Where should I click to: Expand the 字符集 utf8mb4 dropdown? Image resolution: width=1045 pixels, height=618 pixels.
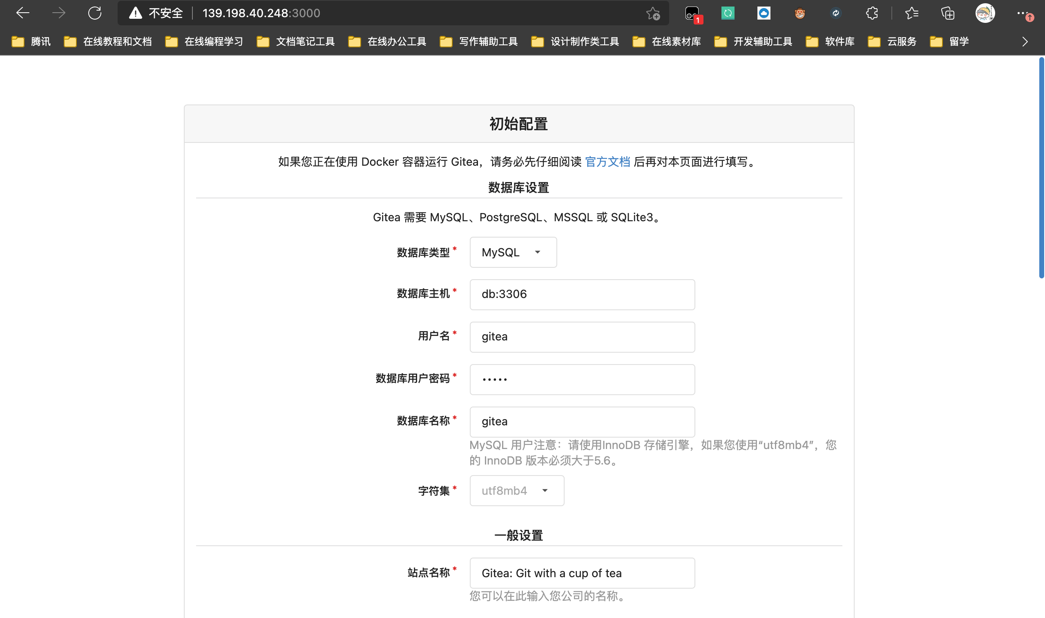click(x=517, y=491)
